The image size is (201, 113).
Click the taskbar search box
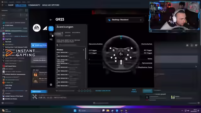pos(90,110)
